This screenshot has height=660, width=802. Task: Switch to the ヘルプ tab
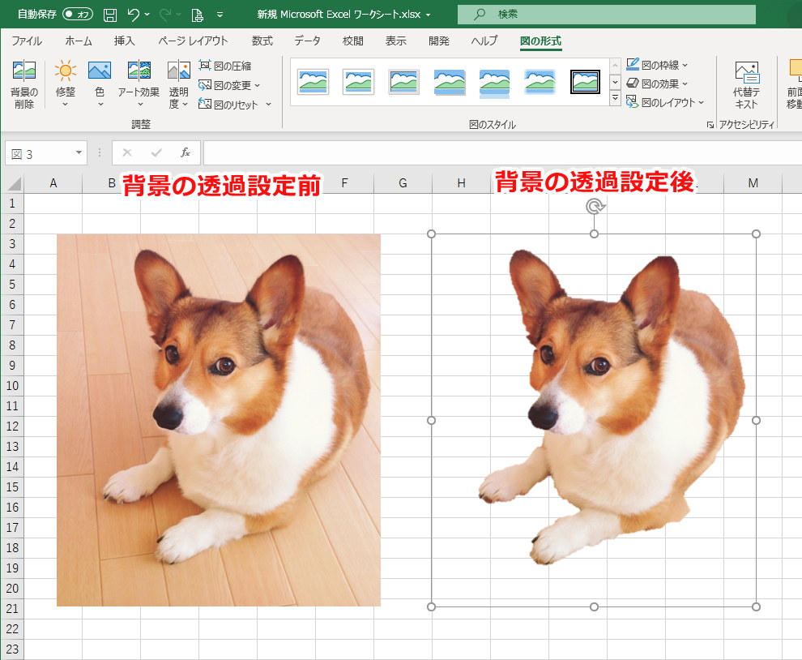pyautogui.click(x=484, y=41)
